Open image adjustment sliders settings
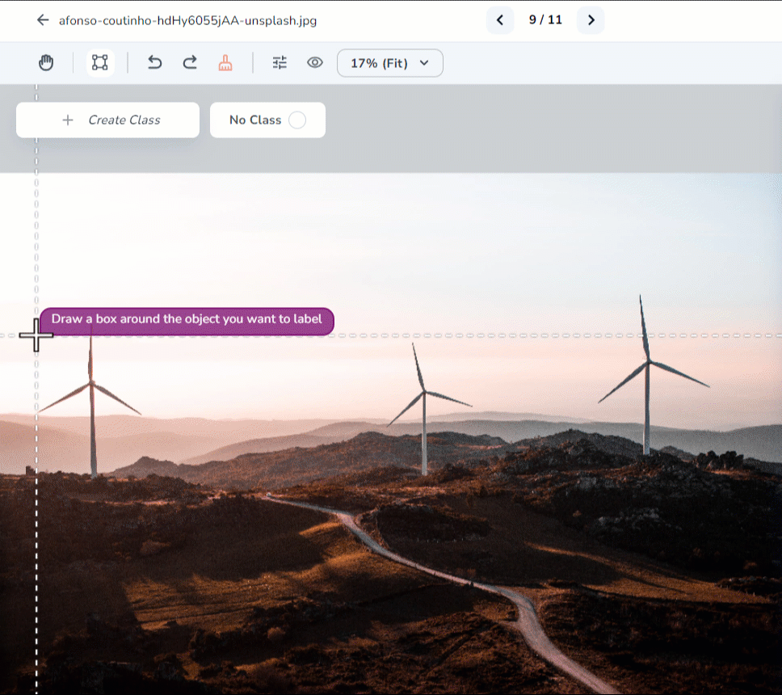Image resolution: width=782 pixels, height=695 pixels. point(280,63)
